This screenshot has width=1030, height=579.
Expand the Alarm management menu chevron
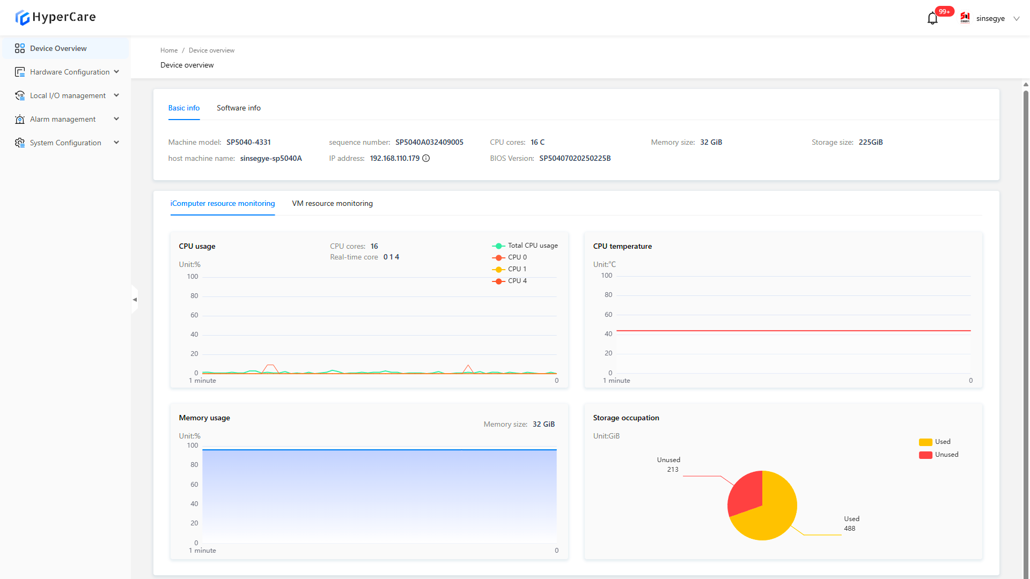(x=116, y=119)
